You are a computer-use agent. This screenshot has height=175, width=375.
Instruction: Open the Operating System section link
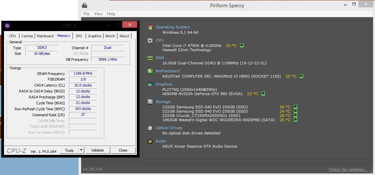(x=173, y=27)
